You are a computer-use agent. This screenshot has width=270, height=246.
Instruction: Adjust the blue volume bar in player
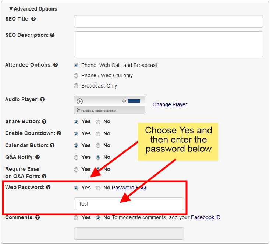pos(134,101)
